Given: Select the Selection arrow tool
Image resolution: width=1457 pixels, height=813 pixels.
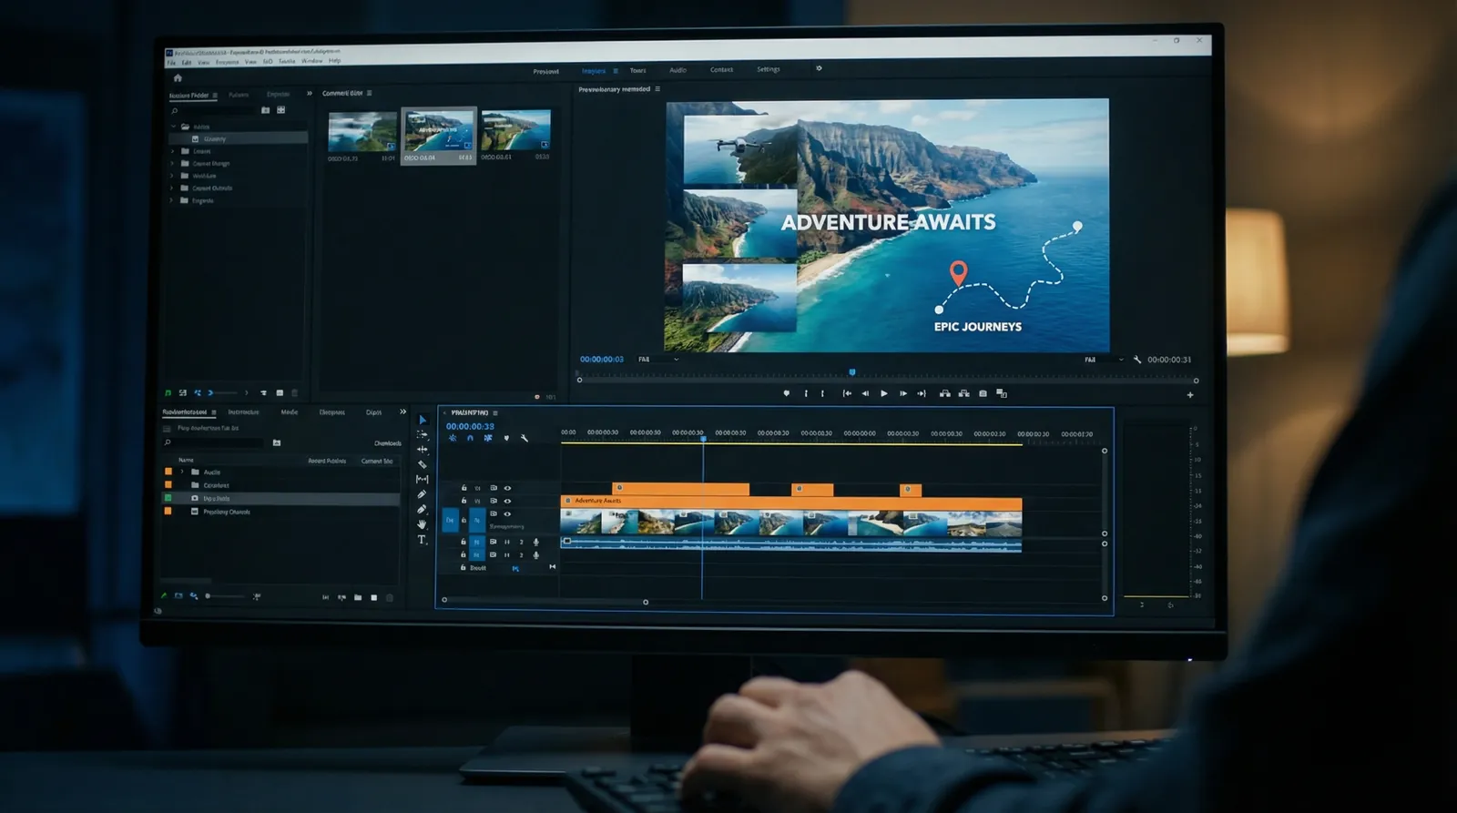Looking at the screenshot, I should coord(422,420).
